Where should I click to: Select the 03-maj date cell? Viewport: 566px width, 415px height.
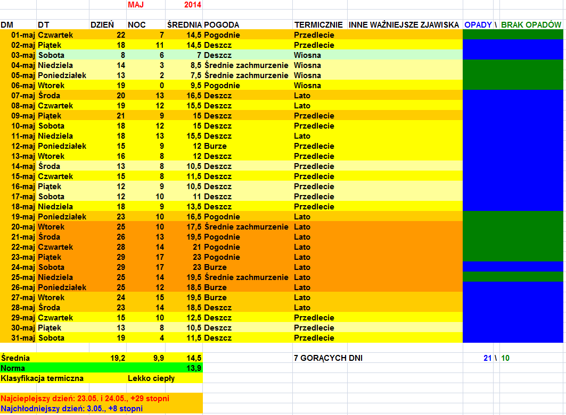coord(22,55)
